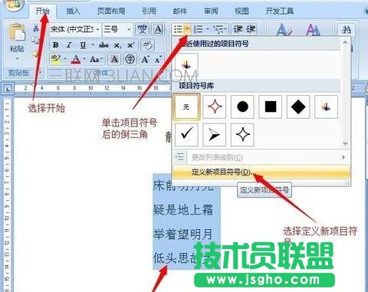Click the Grow Font A icon
The image size is (368, 292).
coord(145,59)
